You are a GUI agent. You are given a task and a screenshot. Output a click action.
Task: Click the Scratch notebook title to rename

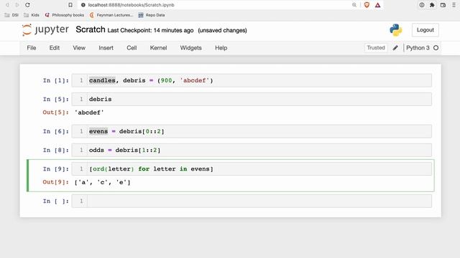coord(91,29)
